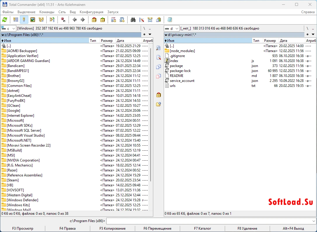
Task: Enable thumbnail view mode
Action: click(x=33, y=20)
